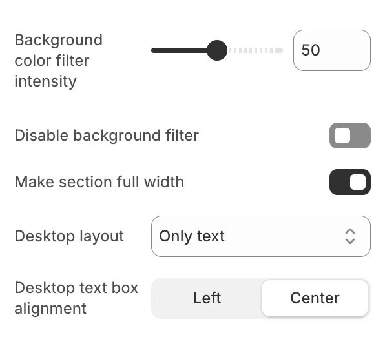This screenshot has width=385, height=346.
Task: Choose Left text box alignment
Action: 207,298
